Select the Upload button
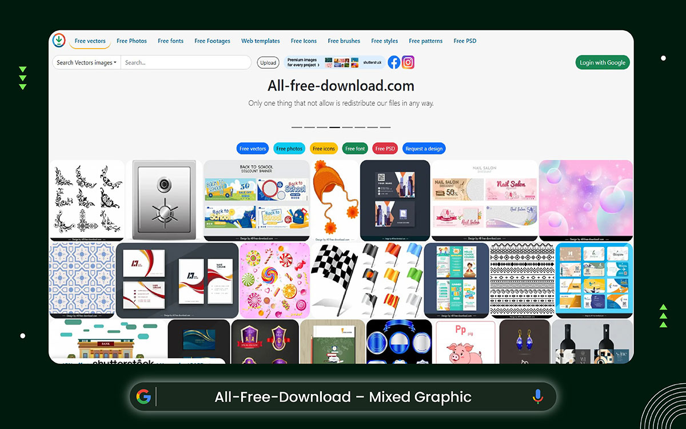 pos(268,62)
